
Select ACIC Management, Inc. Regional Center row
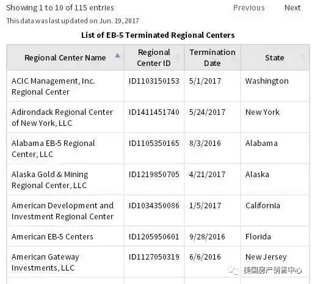(x=158, y=86)
